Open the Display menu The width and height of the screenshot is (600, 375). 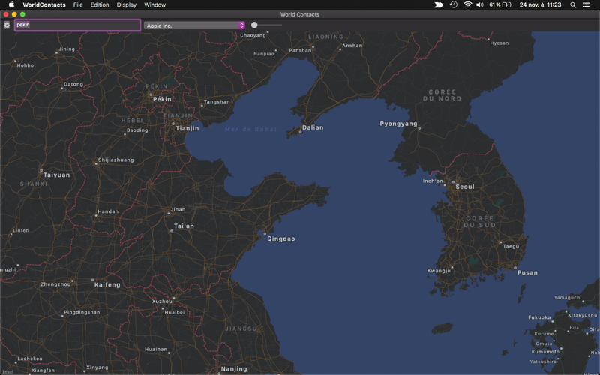click(x=127, y=4)
